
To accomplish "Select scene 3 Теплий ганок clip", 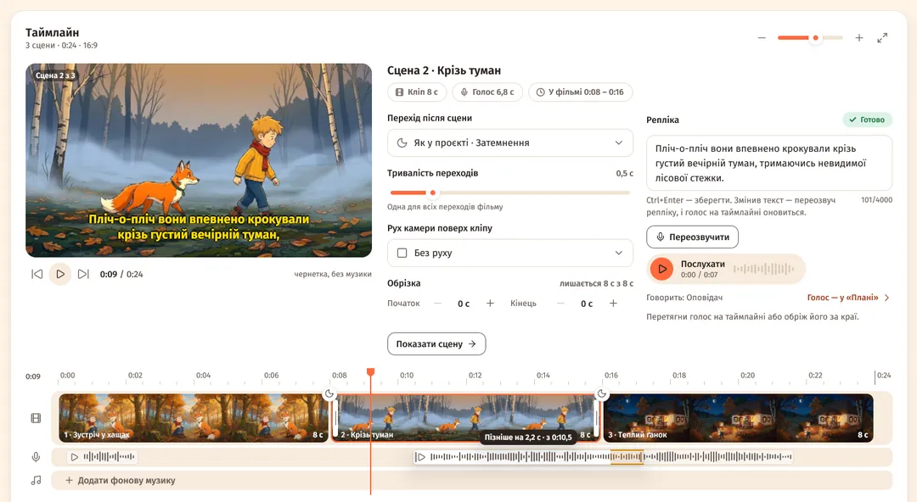I will click(738, 418).
